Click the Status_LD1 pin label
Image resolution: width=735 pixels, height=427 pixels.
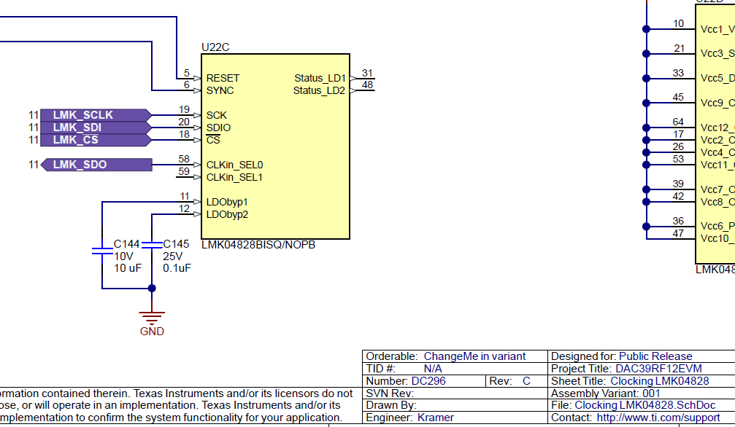tap(320, 78)
